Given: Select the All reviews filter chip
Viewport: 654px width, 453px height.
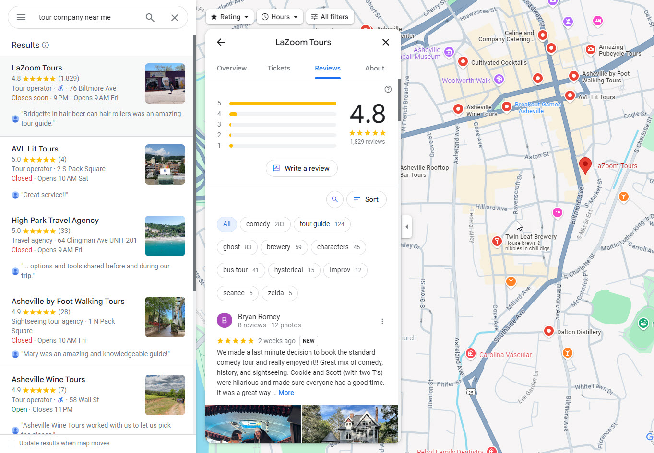Looking at the screenshot, I should pos(227,224).
